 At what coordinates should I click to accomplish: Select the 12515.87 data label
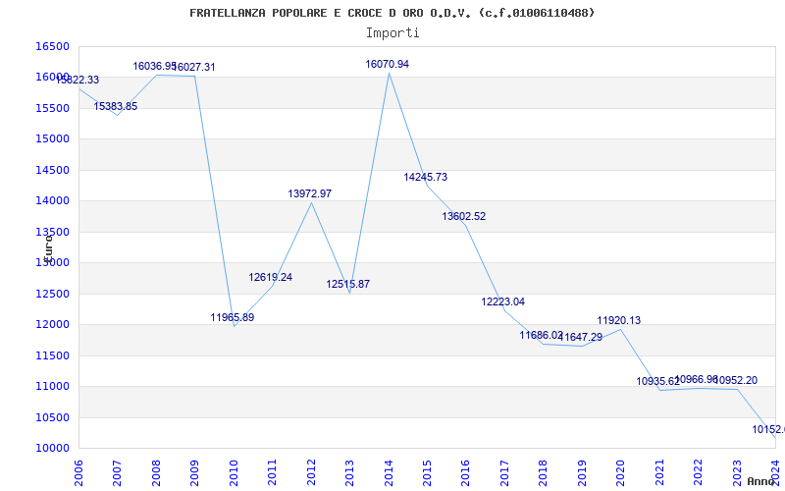pyautogui.click(x=348, y=284)
